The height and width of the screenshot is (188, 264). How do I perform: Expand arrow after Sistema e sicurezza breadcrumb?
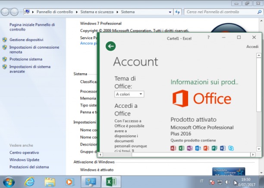(117, 12)
